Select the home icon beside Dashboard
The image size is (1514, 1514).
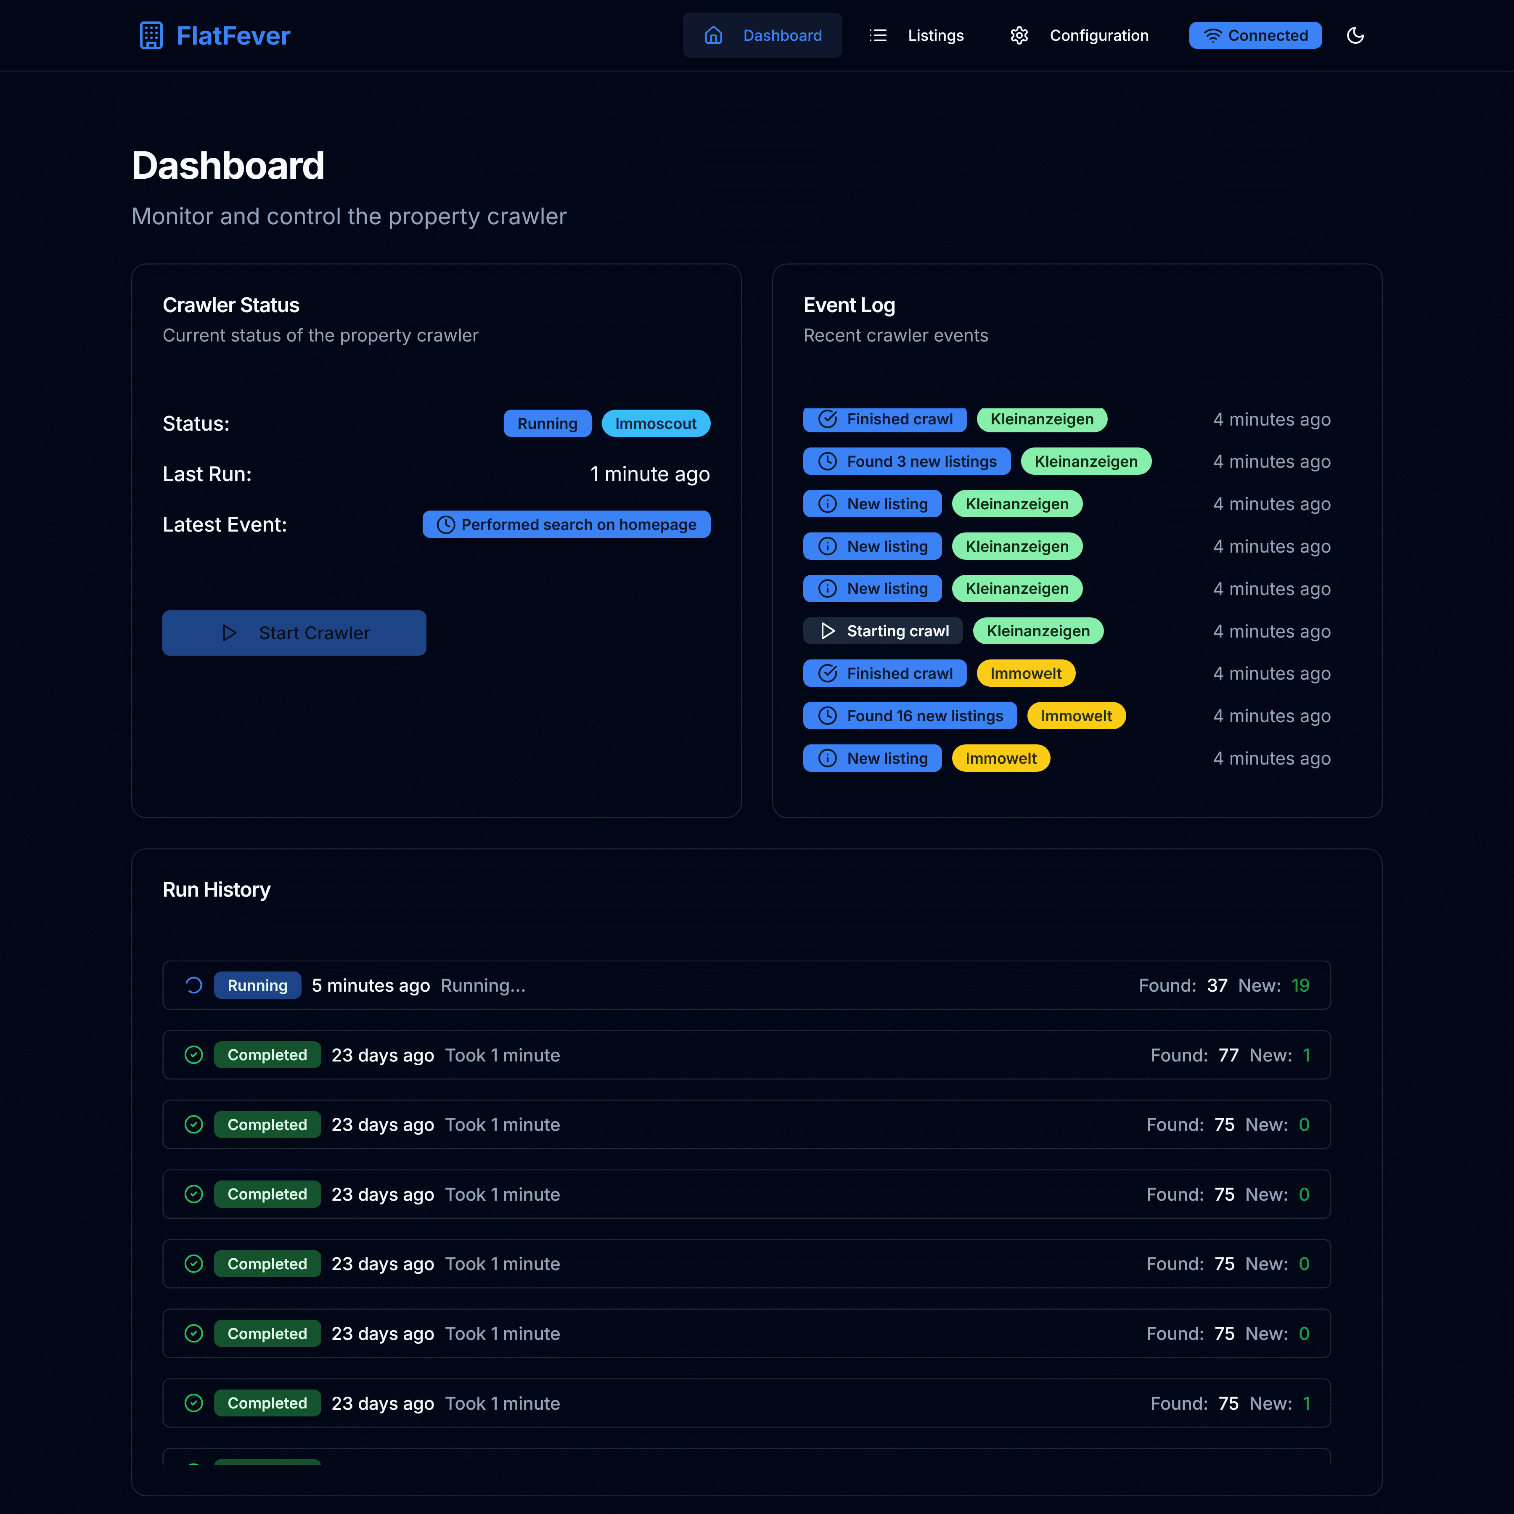point(713,35)
